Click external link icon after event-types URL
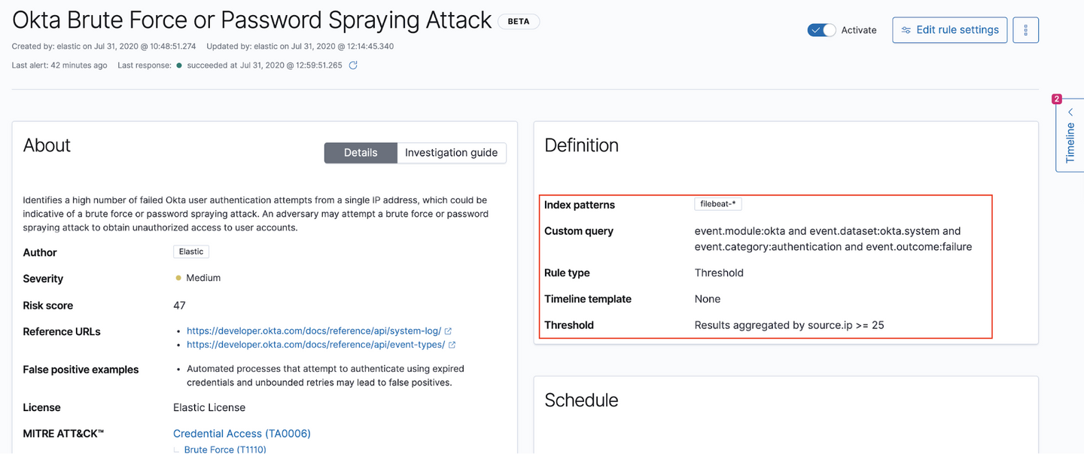This screenshot has height=454, width=1084. click(452, 345)
